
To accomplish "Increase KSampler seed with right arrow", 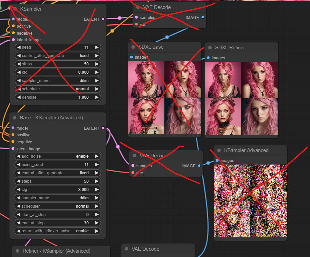I will coord(97,47).
